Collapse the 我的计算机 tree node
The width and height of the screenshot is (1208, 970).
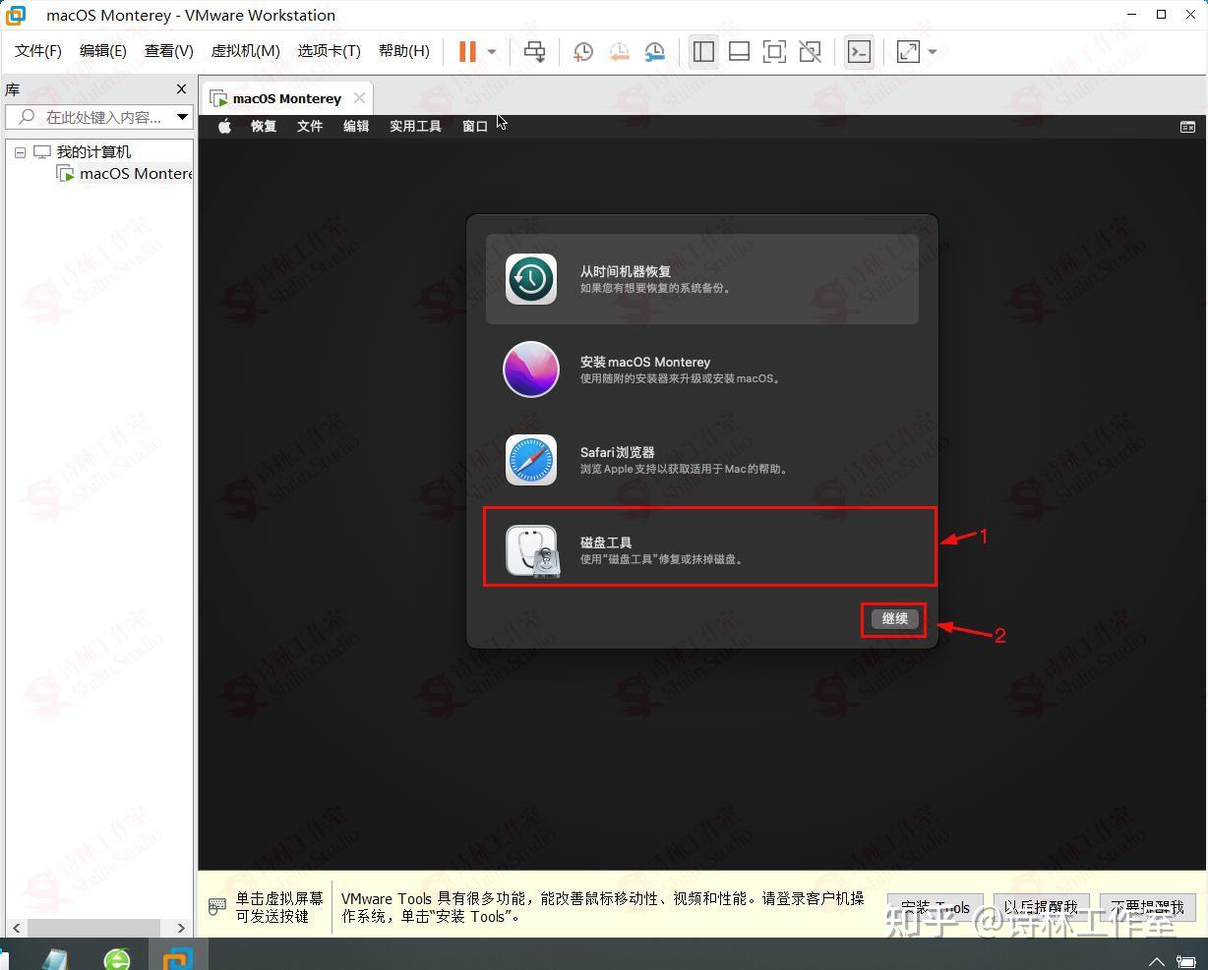point(20,151)
